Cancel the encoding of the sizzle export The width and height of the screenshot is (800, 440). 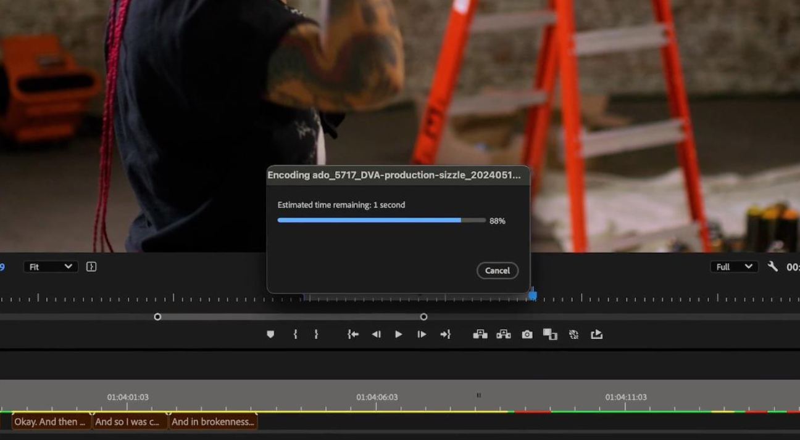click(497, 271)
